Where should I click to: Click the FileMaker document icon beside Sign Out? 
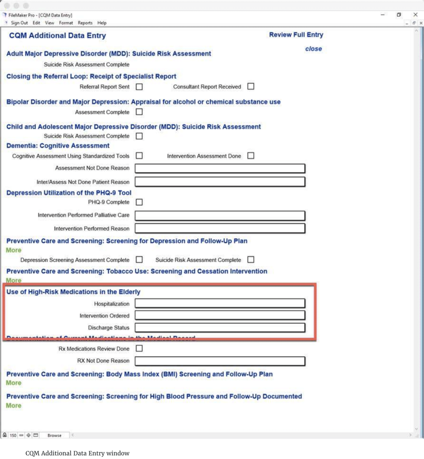tap(6, 23)
